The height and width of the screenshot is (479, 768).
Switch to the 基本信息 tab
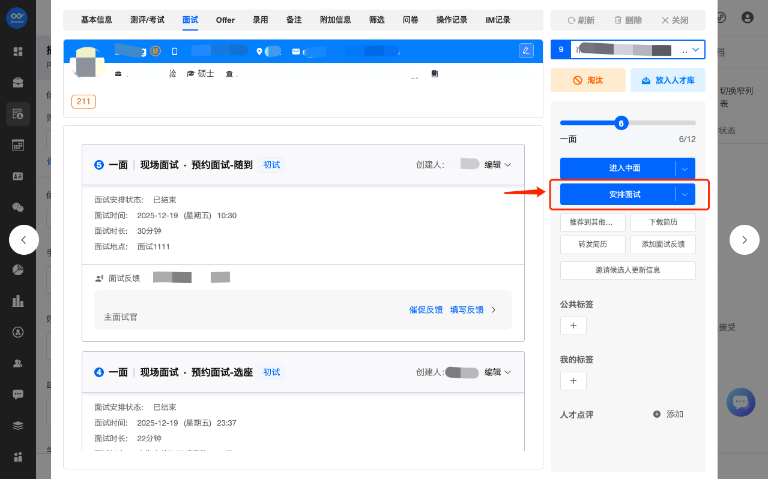[97, 20]
